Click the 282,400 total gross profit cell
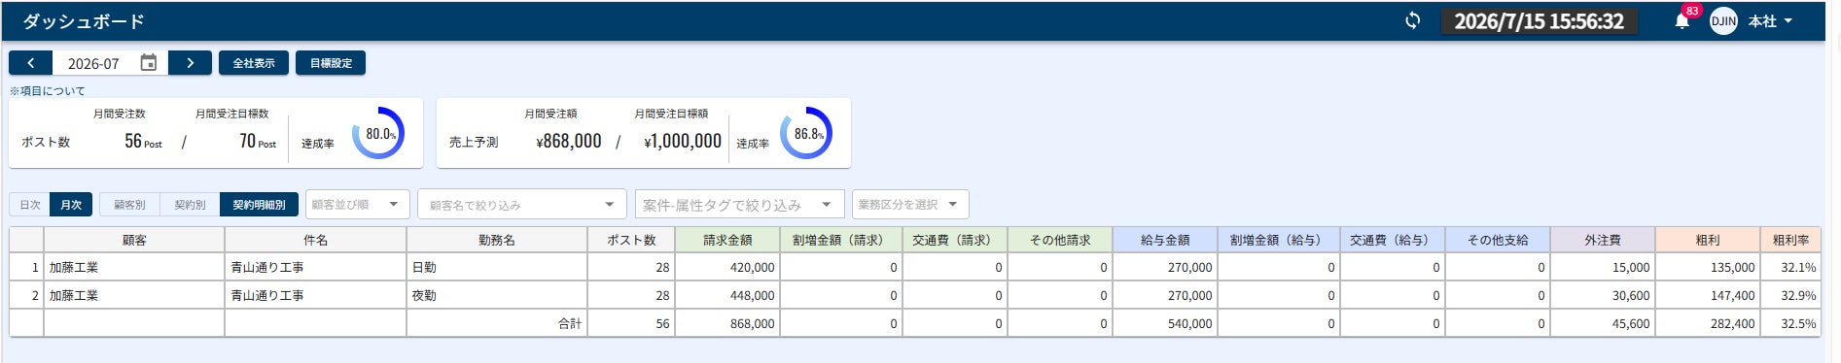The image size is (1841, 363). 1708,323
